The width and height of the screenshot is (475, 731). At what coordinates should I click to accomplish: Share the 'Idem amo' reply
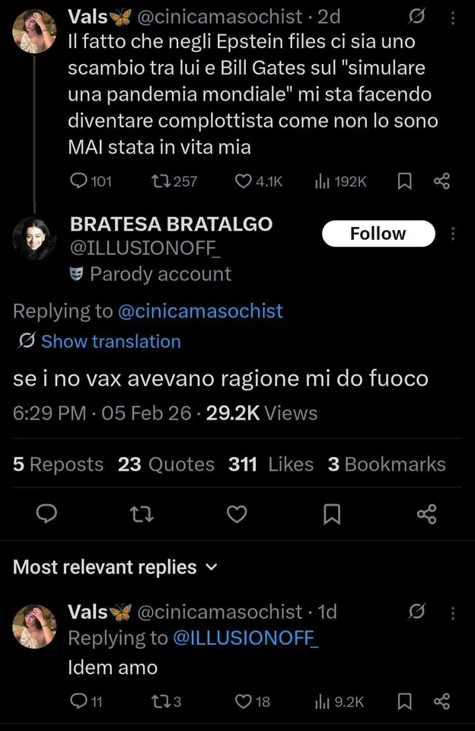coord(442,701)
